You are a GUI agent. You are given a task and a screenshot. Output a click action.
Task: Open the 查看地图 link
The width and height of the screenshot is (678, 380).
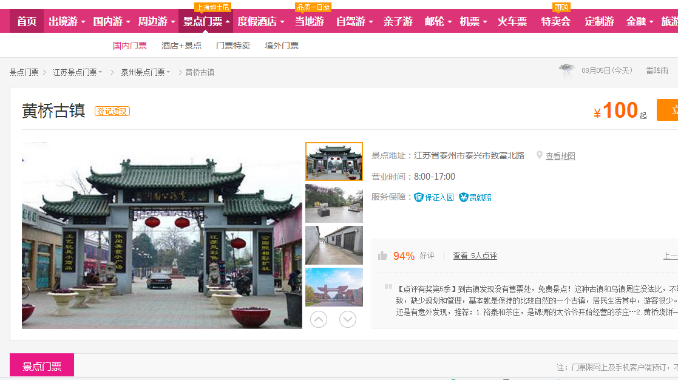tap(560, 156)
